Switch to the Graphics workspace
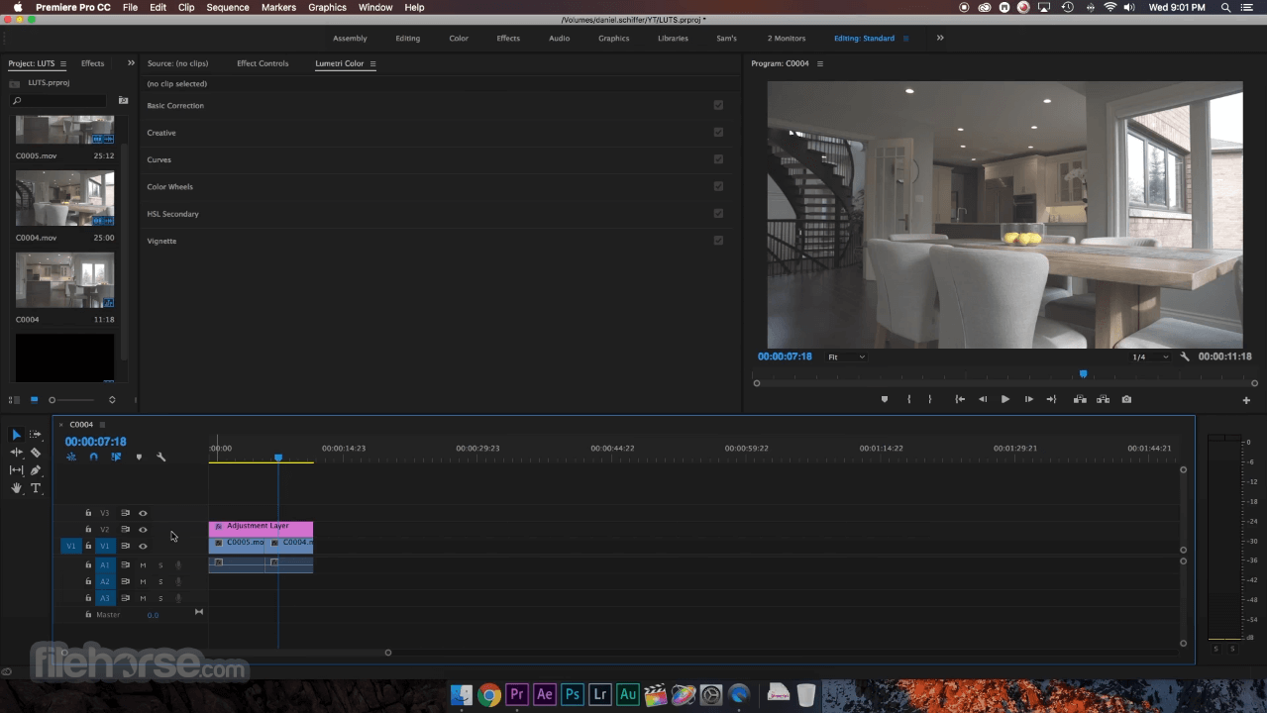Viewport: 1267px width, 713px height. (x=613, y=38)
